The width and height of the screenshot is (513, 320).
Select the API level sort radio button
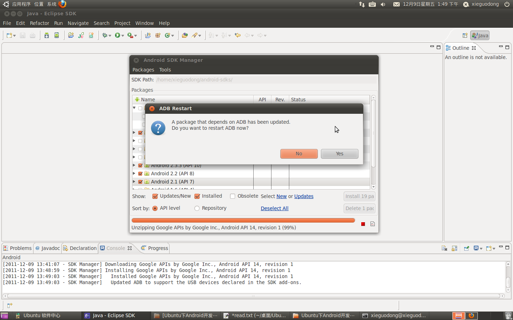155,208
